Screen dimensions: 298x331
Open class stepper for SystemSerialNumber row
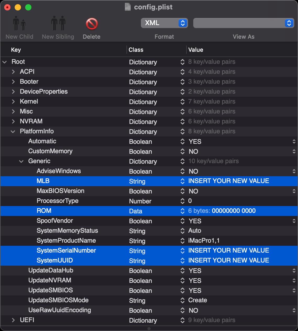coord(183,251)
